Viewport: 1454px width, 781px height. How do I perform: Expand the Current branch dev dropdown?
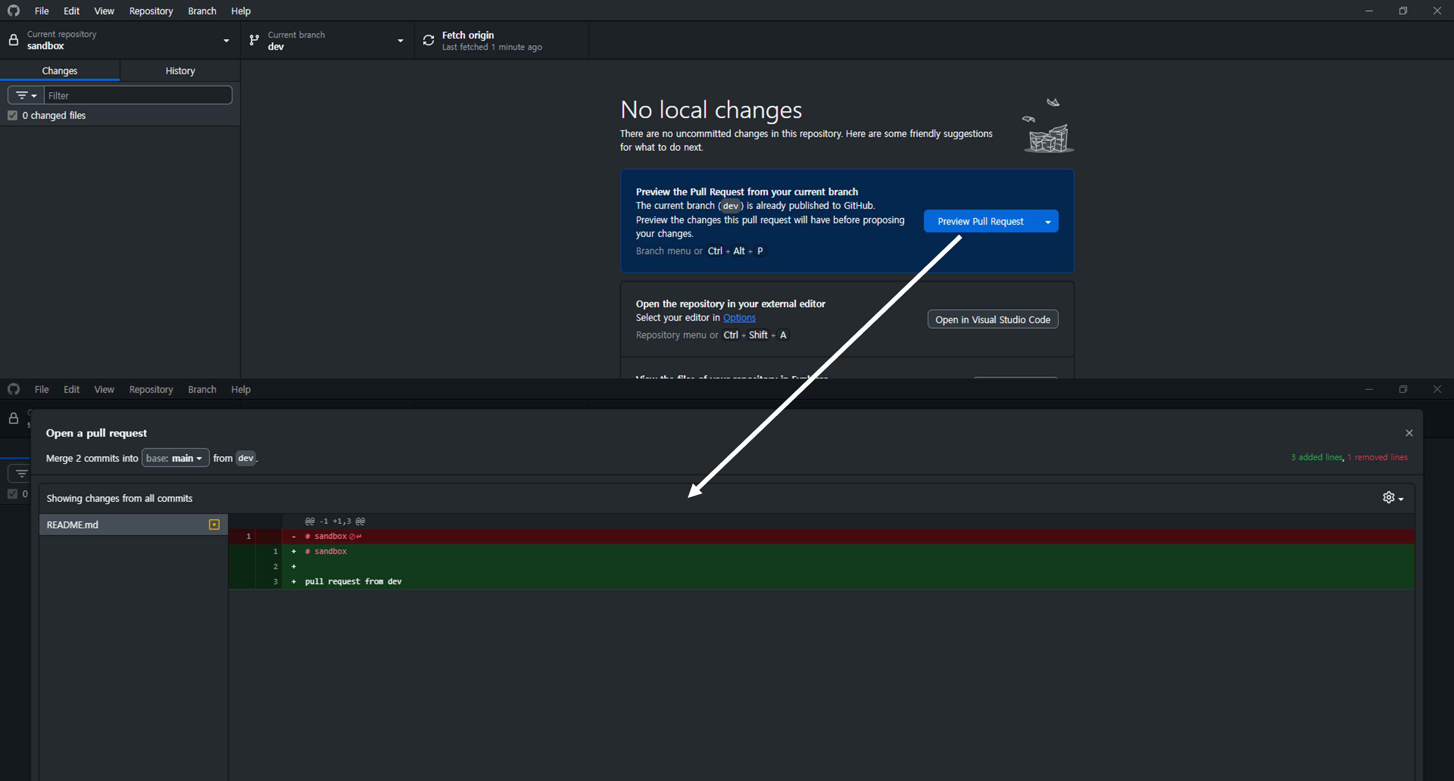(400, 41)
